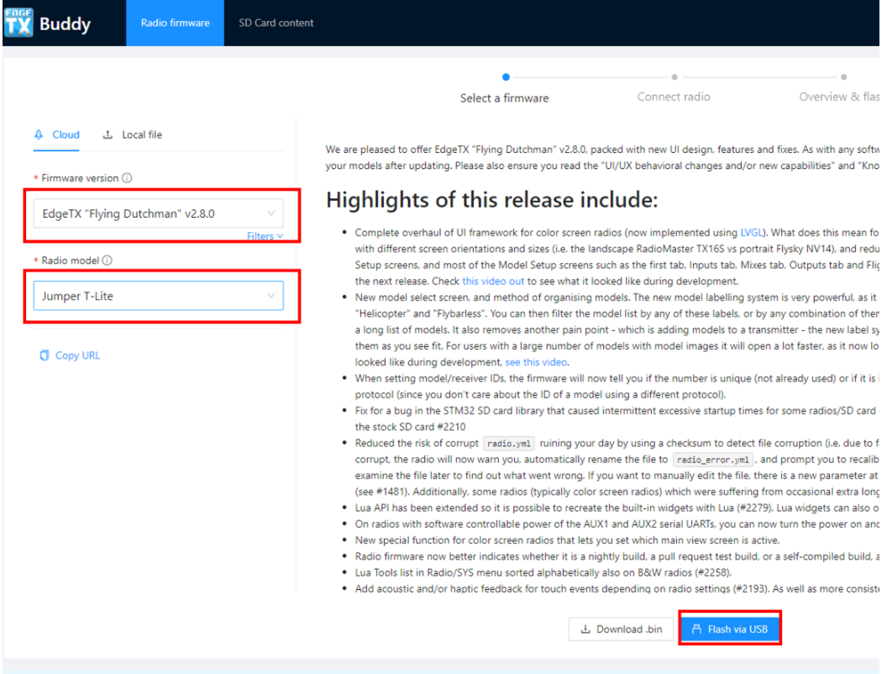Screen dimensions: 887x674
Task: Click the Radio model dropdown arrow
Action: 271,296
